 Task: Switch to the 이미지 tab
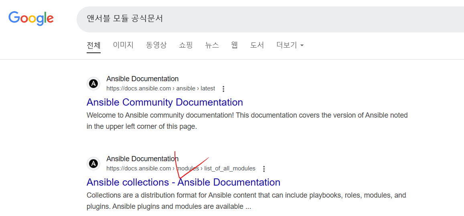[x=123, y=45]
